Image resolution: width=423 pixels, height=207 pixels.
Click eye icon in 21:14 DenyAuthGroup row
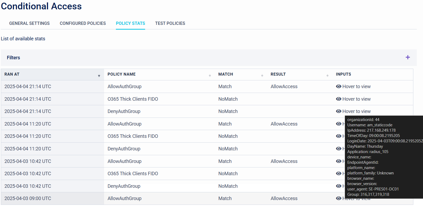click(339, 111)
